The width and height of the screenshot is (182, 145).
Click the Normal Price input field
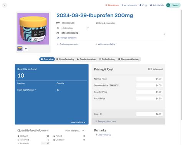coord(149,79)
